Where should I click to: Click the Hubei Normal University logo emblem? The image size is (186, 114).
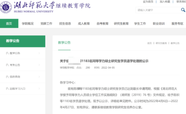(6, 7)
